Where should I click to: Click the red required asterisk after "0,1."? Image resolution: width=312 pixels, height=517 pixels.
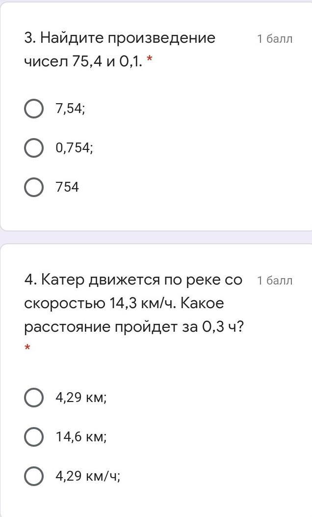[x=150, y=61]
